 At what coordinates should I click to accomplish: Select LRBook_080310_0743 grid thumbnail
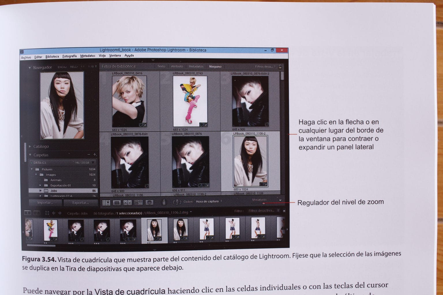click(190, 101)
